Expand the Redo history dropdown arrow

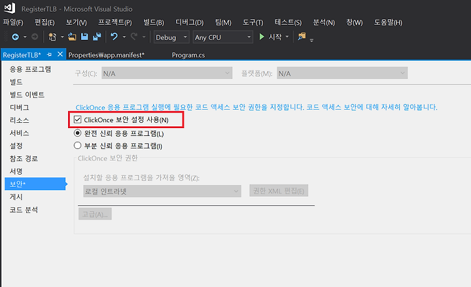[144, 37]
